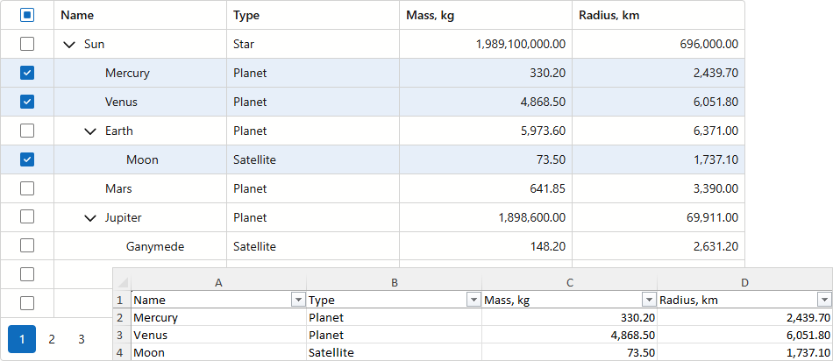Viewport: 833px width, 361px height.
Task: Collapse the Sun tree node
Action: (x=69, y=45)
